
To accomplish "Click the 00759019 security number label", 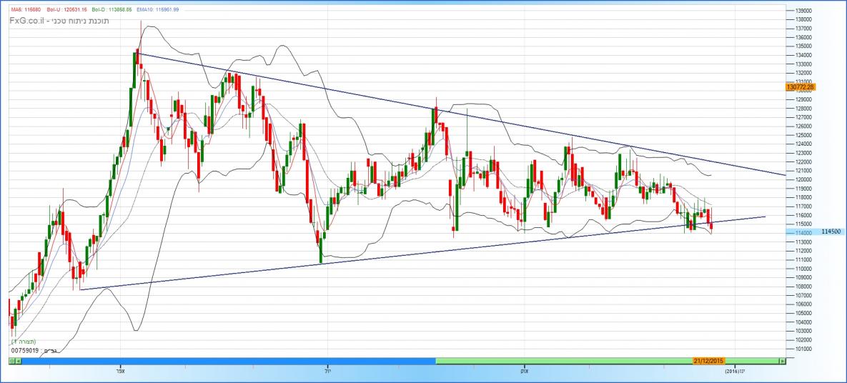I will point(25,351).
